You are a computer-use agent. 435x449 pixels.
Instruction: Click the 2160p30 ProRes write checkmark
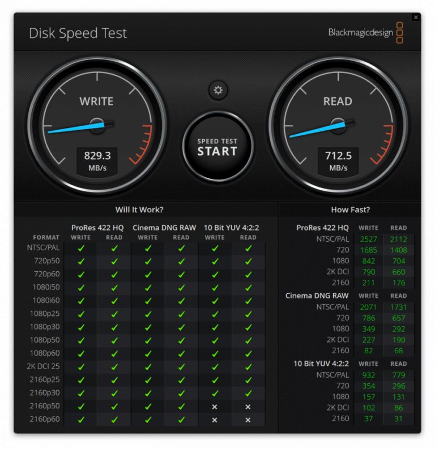(81, 393)
